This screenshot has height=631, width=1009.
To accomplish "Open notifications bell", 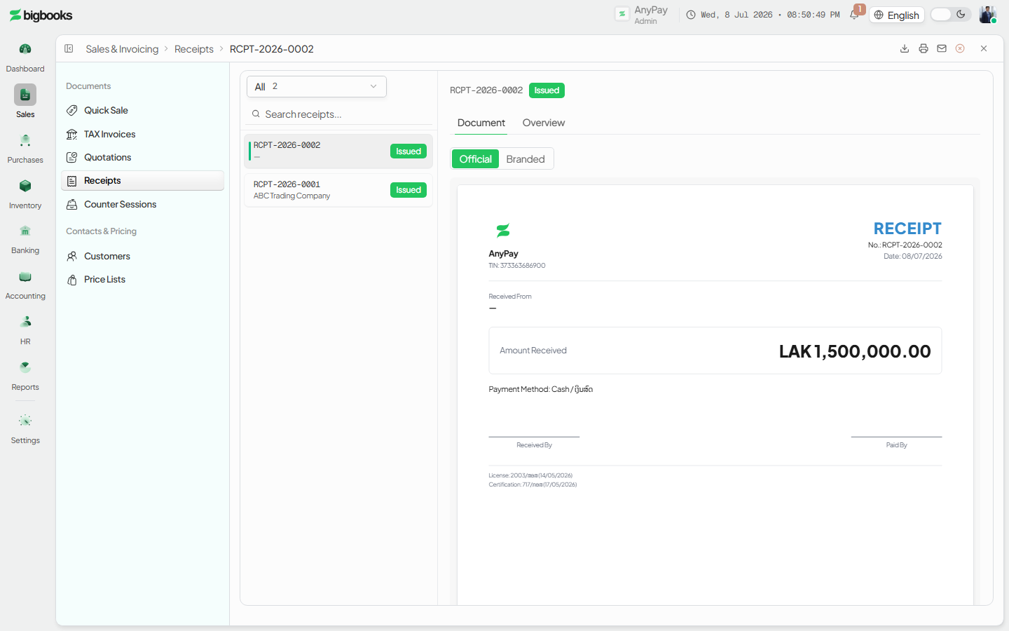I will [854, 15].
